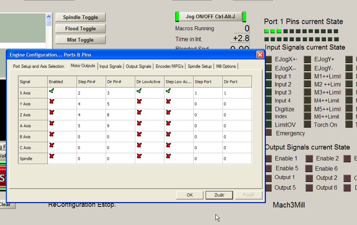357x225 pixels.
Task: Toggle B Axis Step Low Active cross
Action: click(x=168, y=135)
